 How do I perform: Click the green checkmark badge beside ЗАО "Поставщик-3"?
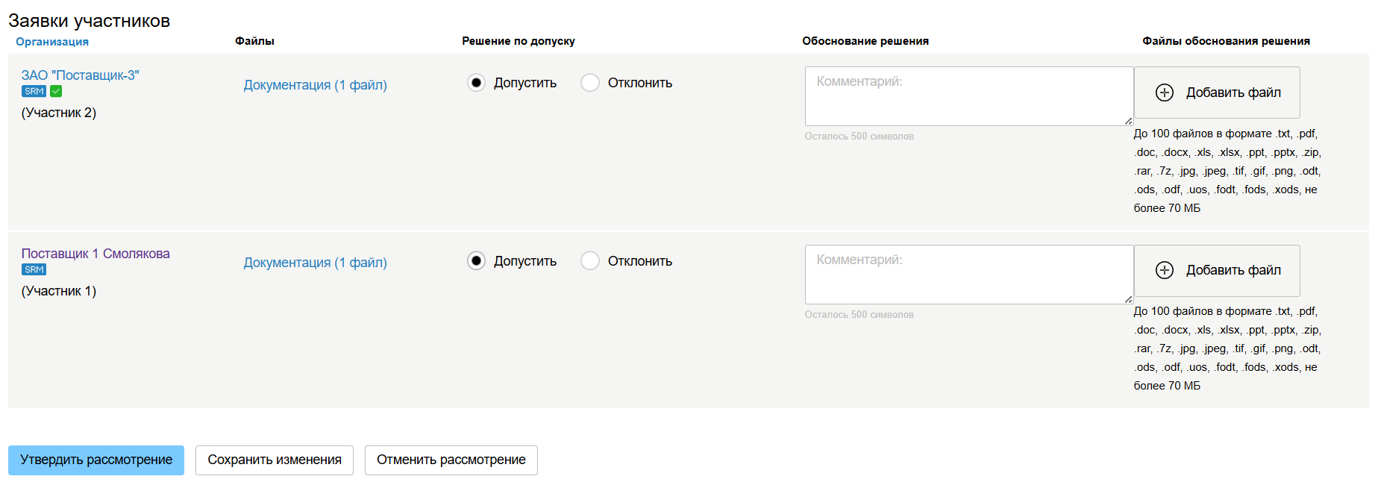click(x=56, y=91)
